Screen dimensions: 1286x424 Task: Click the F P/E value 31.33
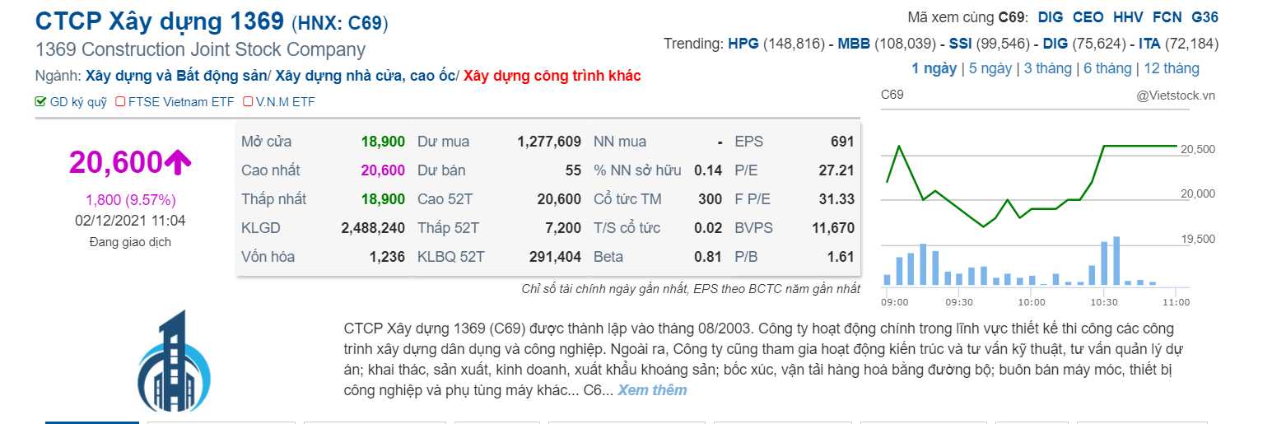(x=836, y=199)
